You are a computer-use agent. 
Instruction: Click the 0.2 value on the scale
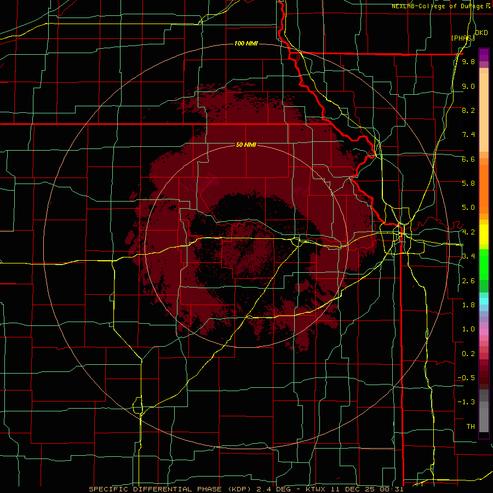468,354
